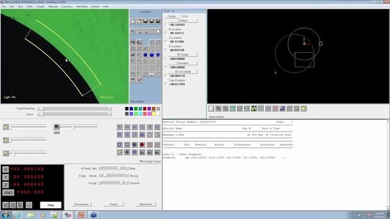Select the dark diamond target icon
This screenshot has width=390, height=219.
pos(135,145)
